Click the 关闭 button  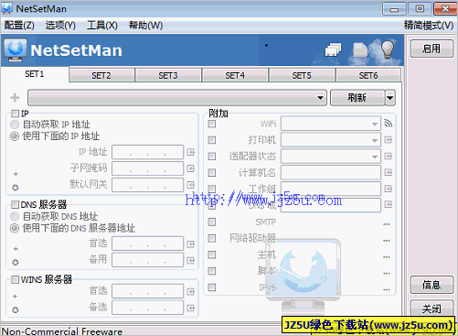[x=431, y=309]
